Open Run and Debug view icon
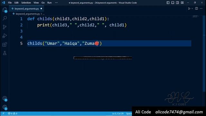Screen dimensions: 206x116 pos(5,36)
